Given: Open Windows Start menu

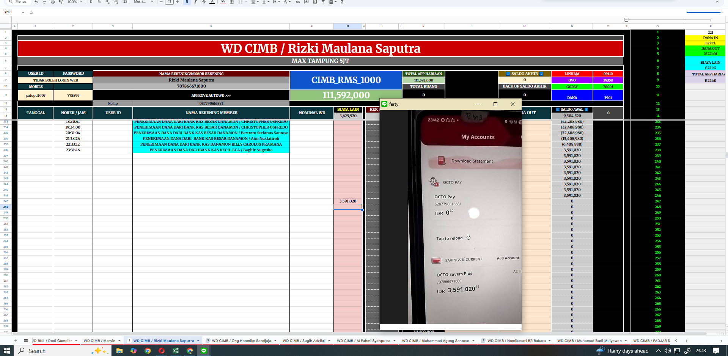Looking at the screenshot, I should [x=7, y=351].
